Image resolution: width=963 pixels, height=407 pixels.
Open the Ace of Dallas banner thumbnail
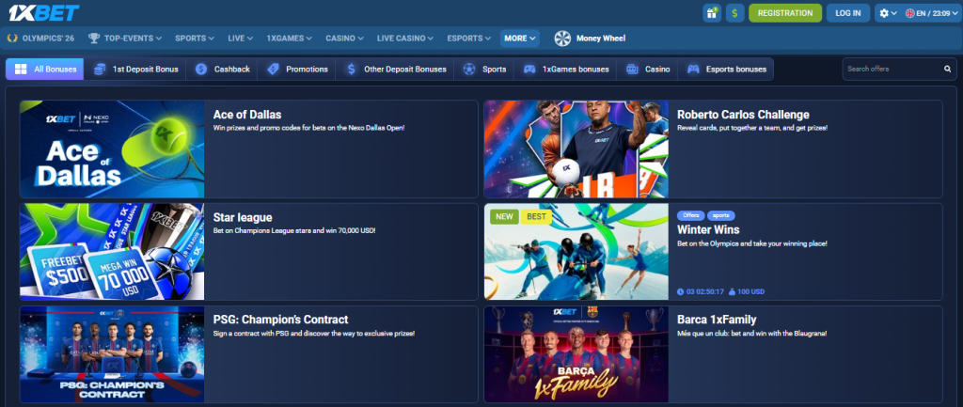tap(112, 149)
